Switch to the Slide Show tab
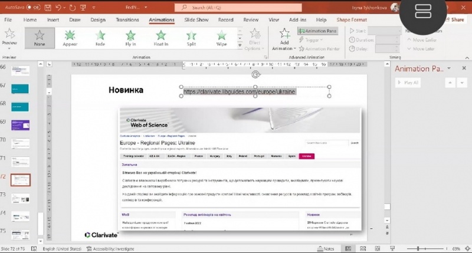 pyautogui.click(x=195, y=19)
